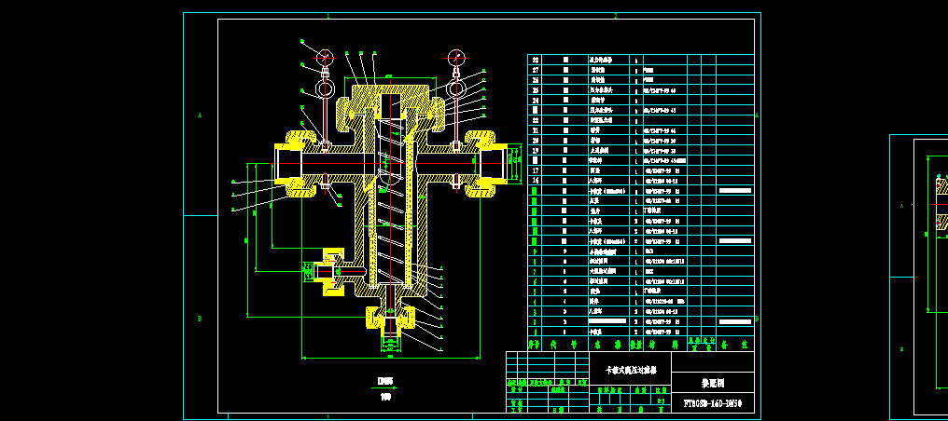
Task: Select the 材料 column header in parts list
Action: pos(663,345)
